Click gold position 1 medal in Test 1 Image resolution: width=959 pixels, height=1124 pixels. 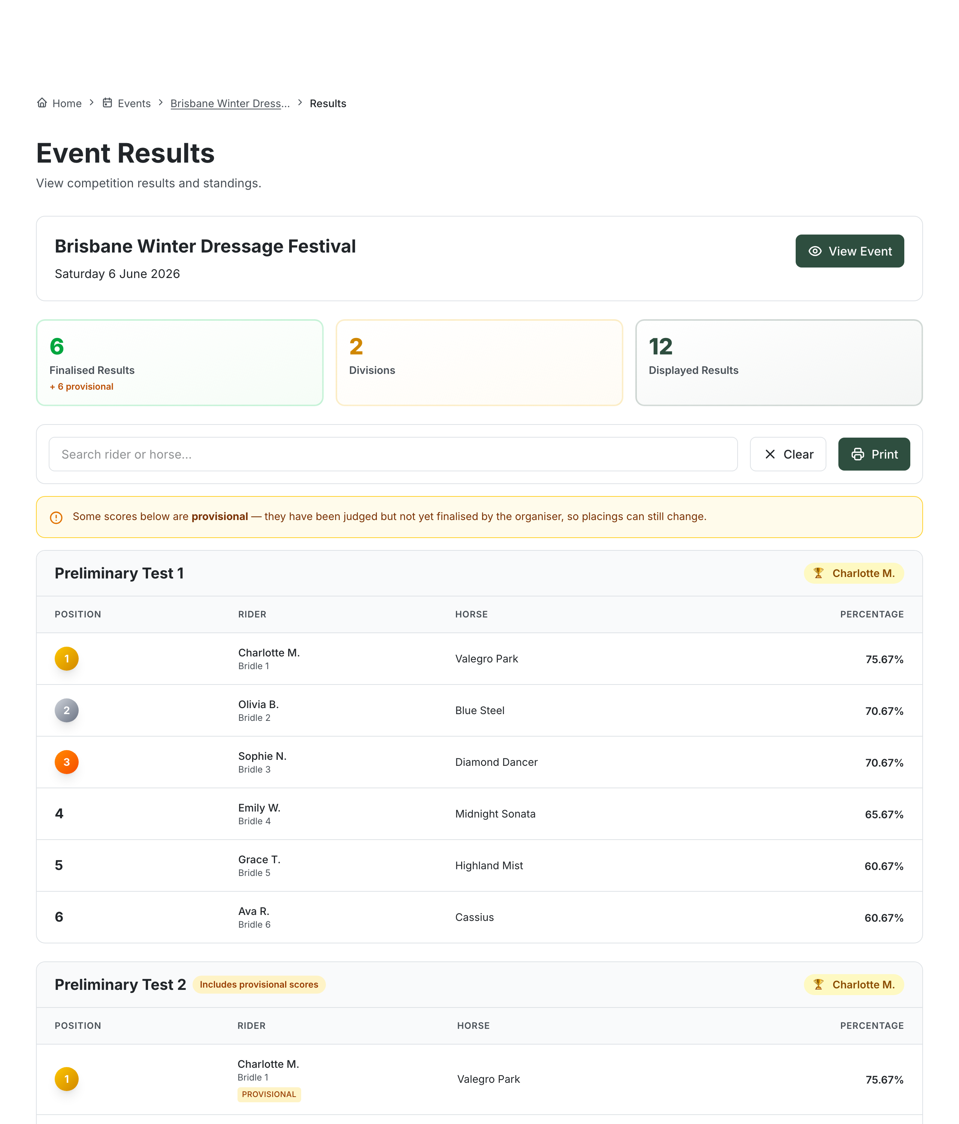tap(67, 659)
